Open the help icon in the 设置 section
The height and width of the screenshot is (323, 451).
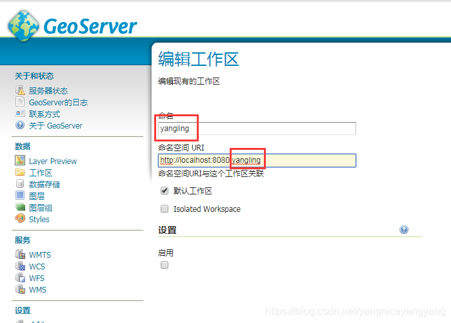tap(404, 229)
